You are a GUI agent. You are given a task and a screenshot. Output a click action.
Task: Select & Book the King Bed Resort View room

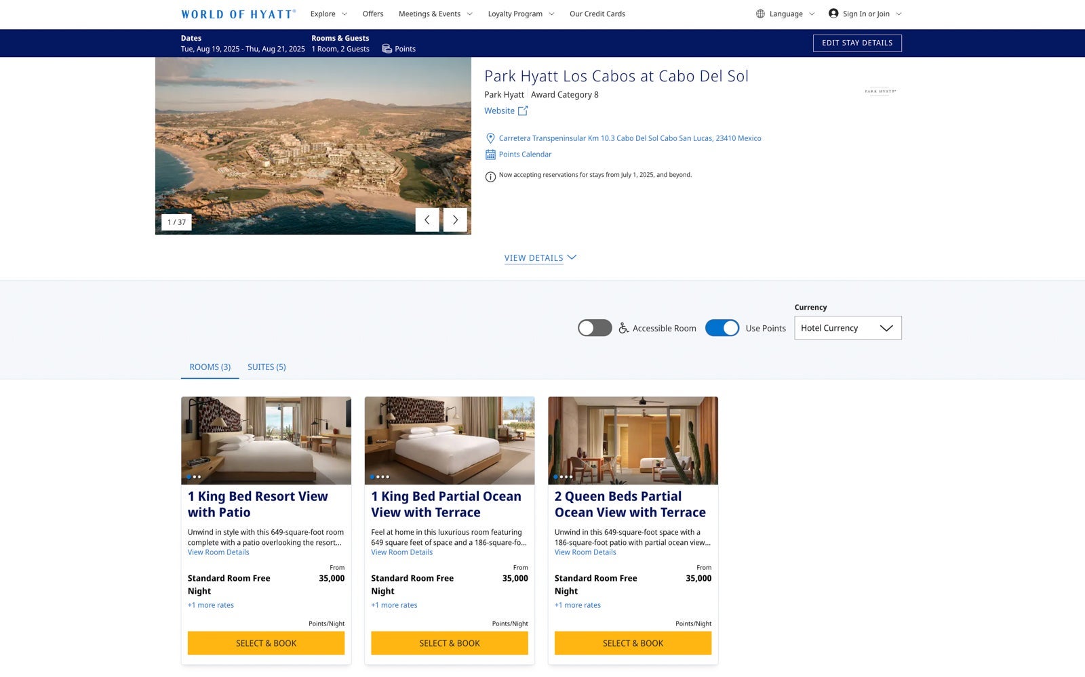[x=266, y=643]
